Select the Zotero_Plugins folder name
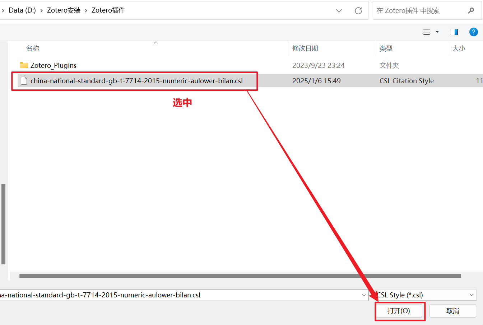483x325 pixels. point(54,65)
